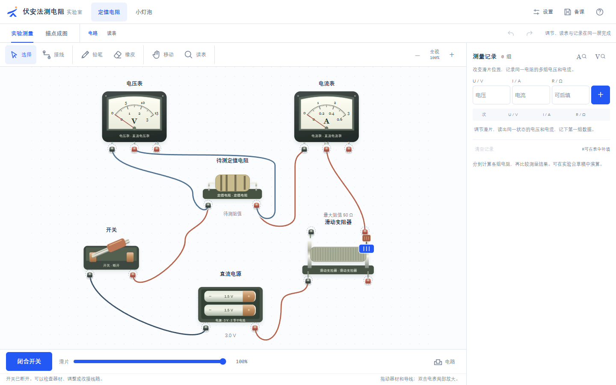The image size is (616, 385).
Task: Select the 3V battery pack component
Action: coord(231,305)
